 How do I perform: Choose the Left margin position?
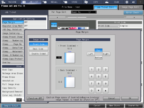click(91, 54)
